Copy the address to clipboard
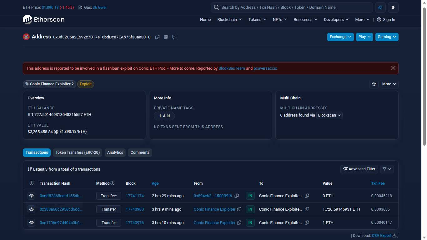Image resolution: width=427 pixels, height=240 pixels. pos(157,37)
